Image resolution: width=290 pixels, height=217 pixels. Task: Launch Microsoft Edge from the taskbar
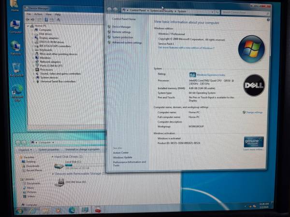72,210
